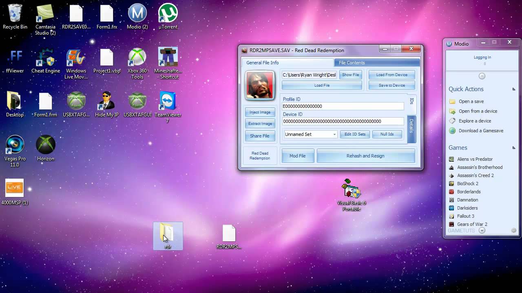This screenshot has height=293, width=522.
Task: Click the settings gear in Modio
Action: click(514, 231)
